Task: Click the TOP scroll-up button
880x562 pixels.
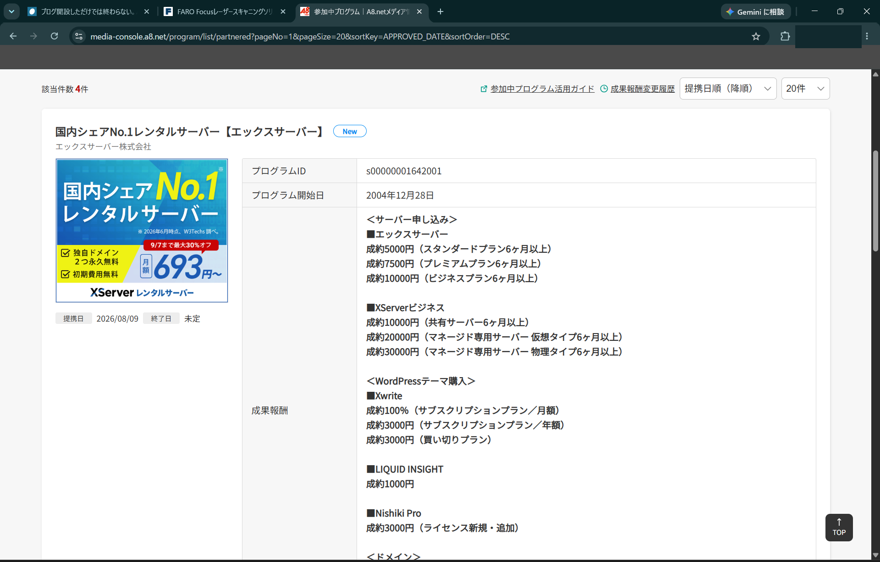Action: (x=839, y=528)
